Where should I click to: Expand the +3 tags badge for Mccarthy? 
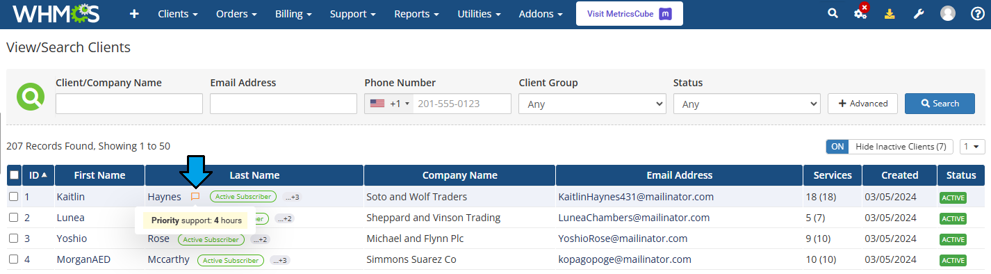280,261
